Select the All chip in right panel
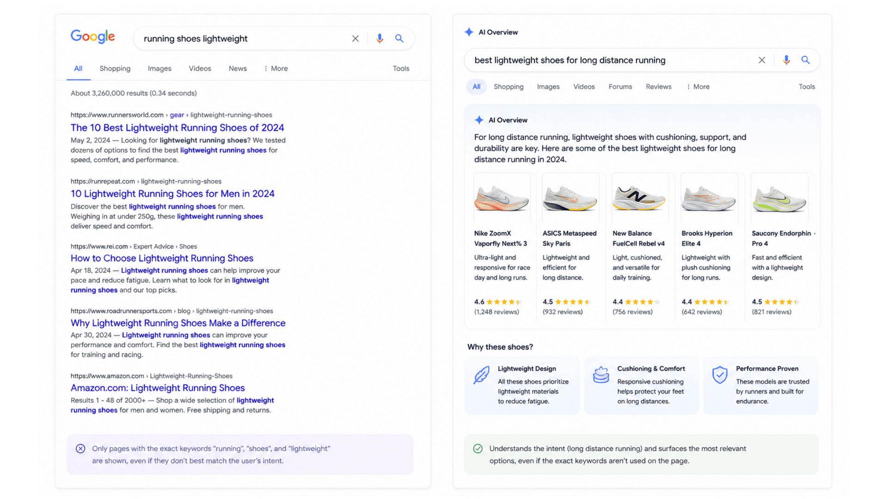Image resolution: width=887 pixels, height=499 pixels. (x=476, y=87)
